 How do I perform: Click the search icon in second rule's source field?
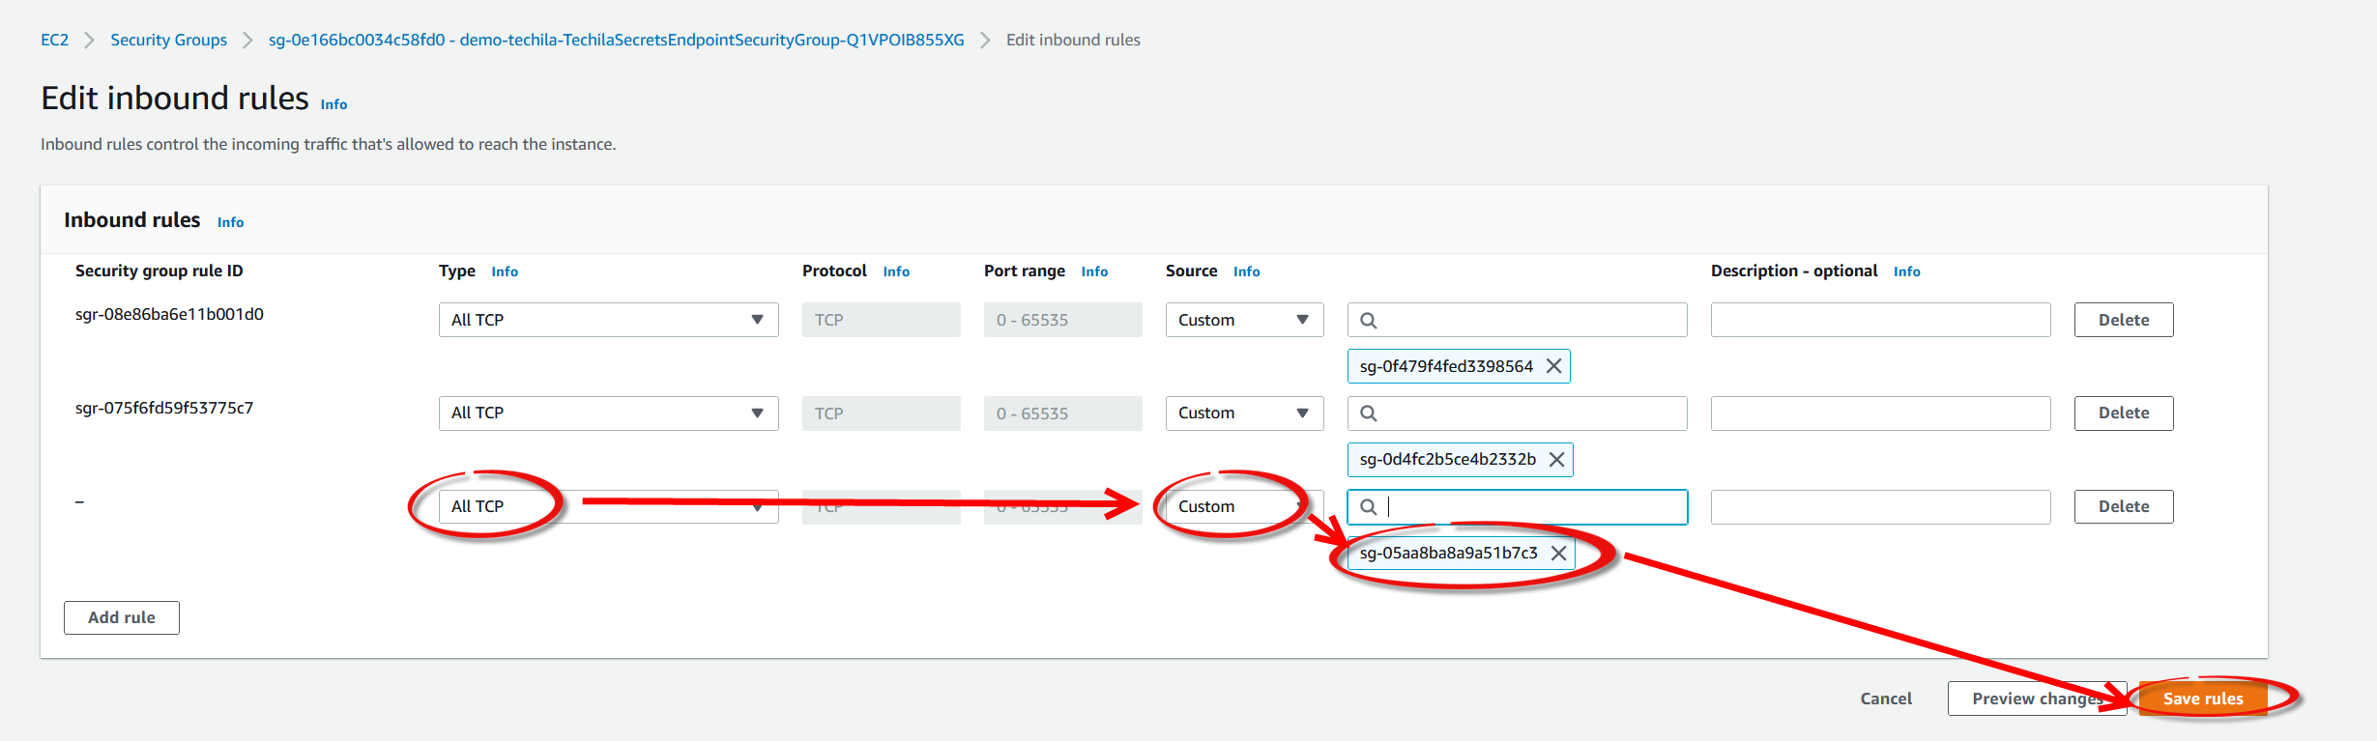point(1369,413)
